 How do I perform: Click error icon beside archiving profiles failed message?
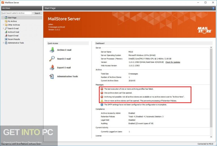[102, 89]
